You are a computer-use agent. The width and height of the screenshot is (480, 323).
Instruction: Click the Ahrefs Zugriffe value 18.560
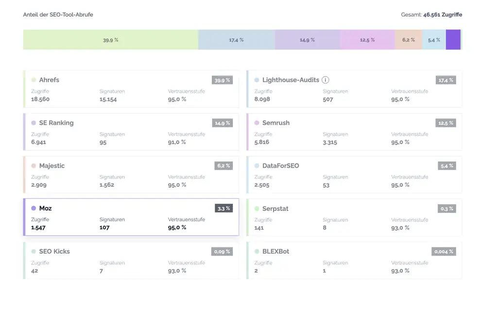(40, 99)
